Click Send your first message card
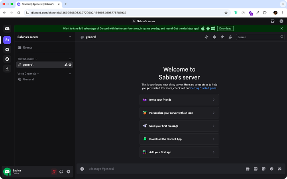Viewport: 287px width, 179px height. (179, 126)
